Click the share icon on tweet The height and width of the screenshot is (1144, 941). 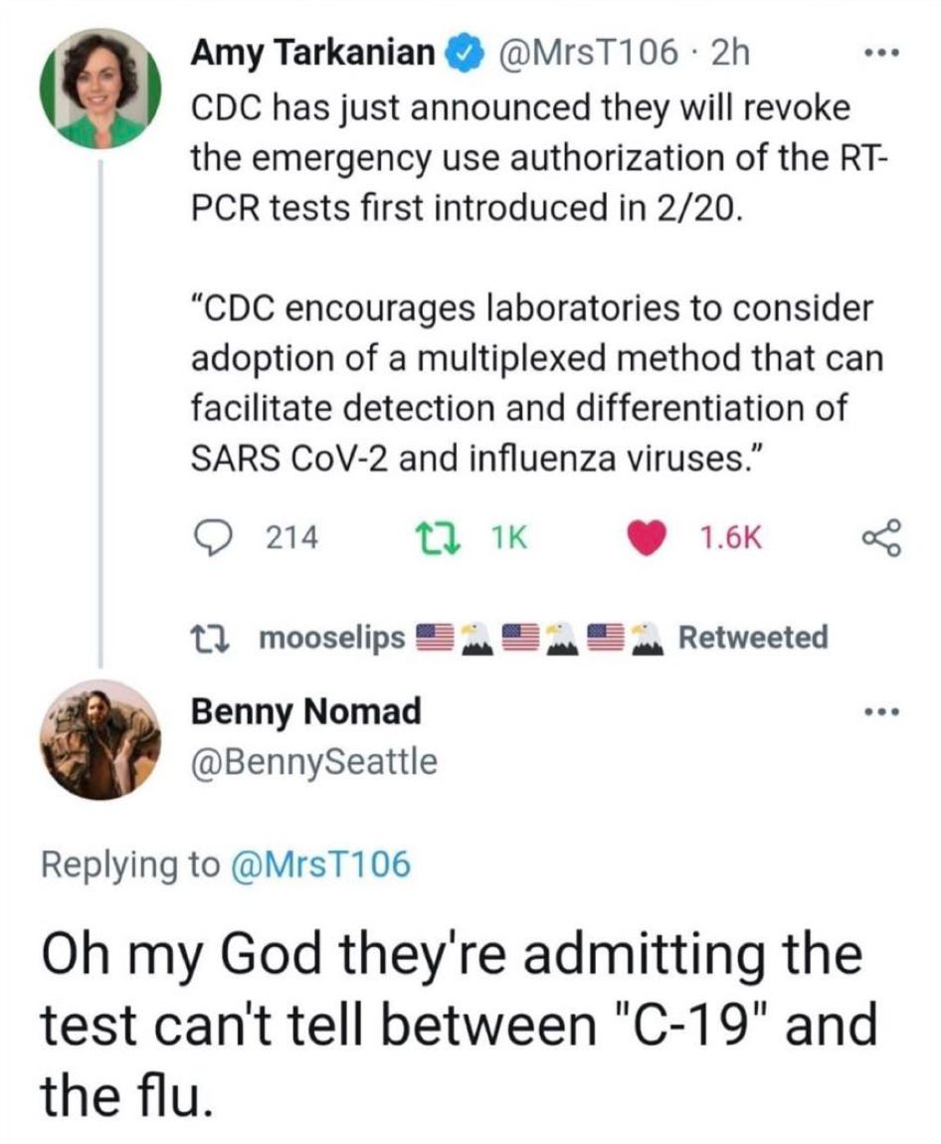[x=881, y=537]
